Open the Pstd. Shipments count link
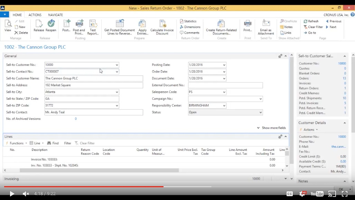The image size is (355, 200). point(344,98)
